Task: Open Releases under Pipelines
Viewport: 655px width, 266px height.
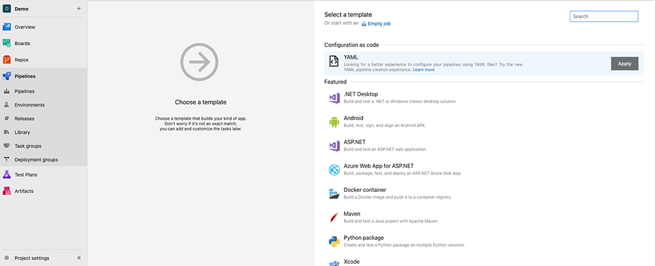Action: coord(24,119)
